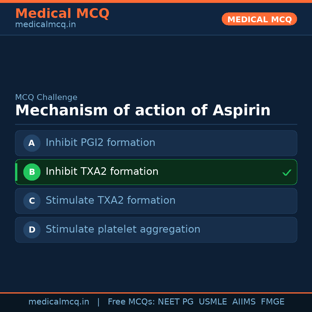This screenshot has width=312, height=312.
Task: Click the green B circle badge
Action: point(32,172)
